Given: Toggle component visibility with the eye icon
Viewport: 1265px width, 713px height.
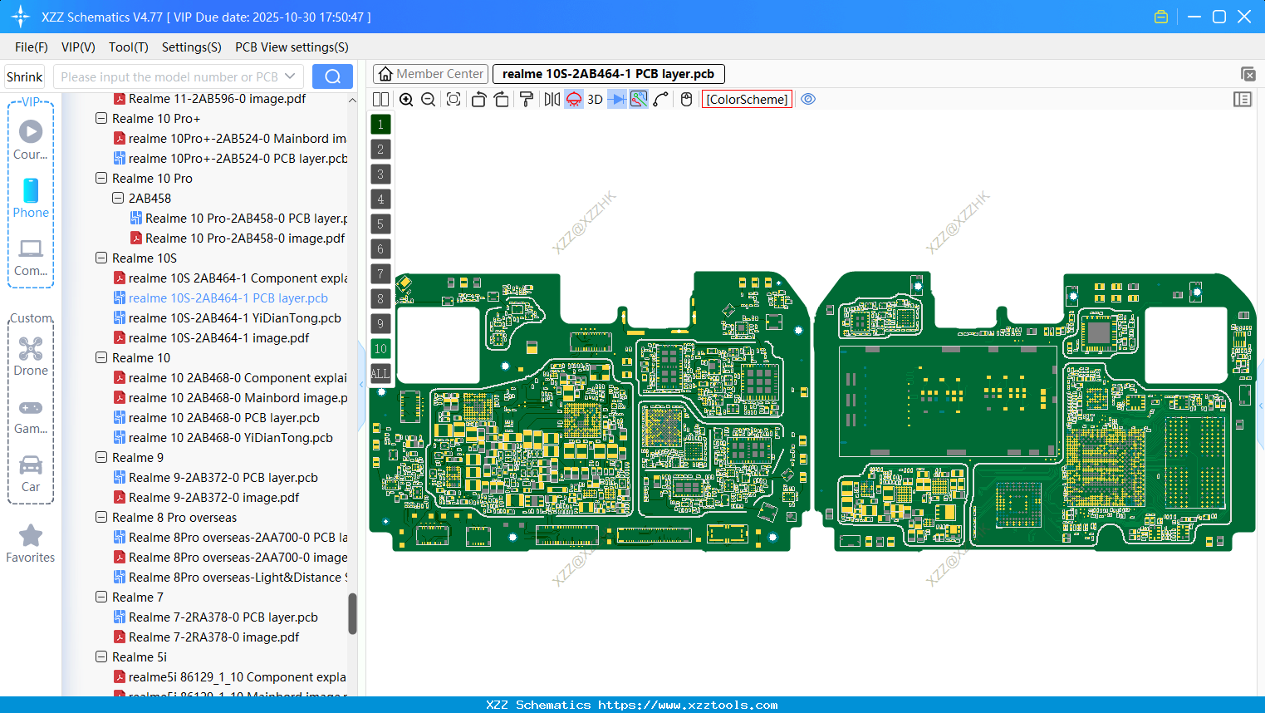Looking at the screenshot, I should point(808,99).
